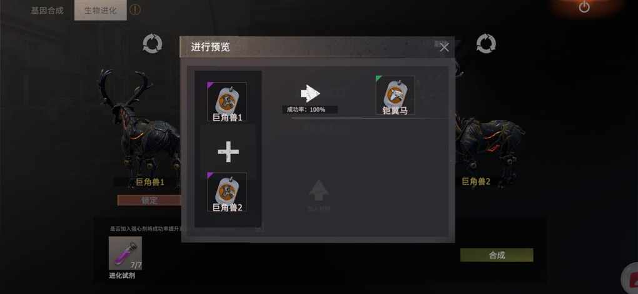Close the 进行预览 preview dialog

444,47
